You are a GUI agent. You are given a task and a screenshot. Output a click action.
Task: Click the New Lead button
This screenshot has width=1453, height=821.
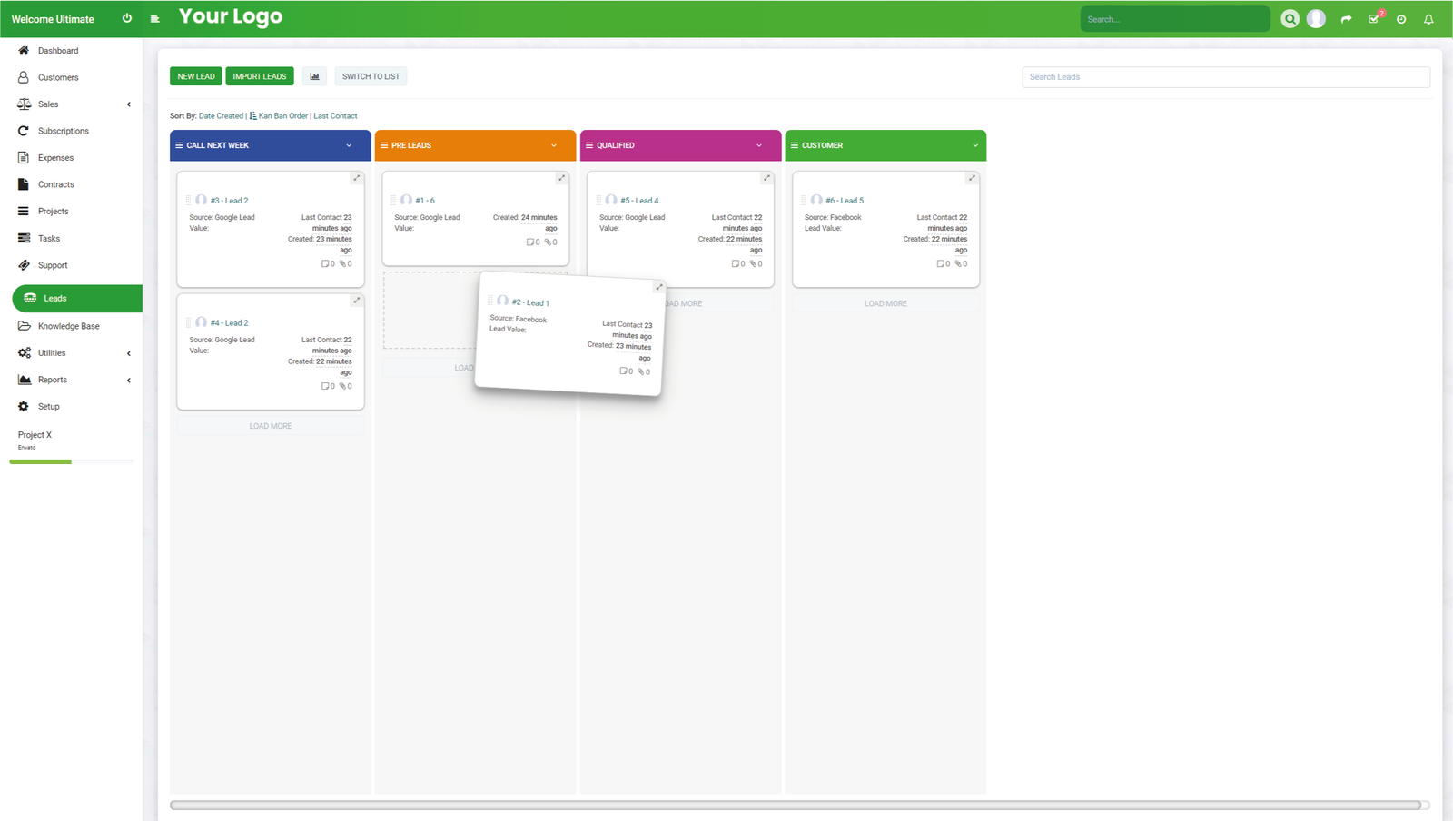point(196,76)
